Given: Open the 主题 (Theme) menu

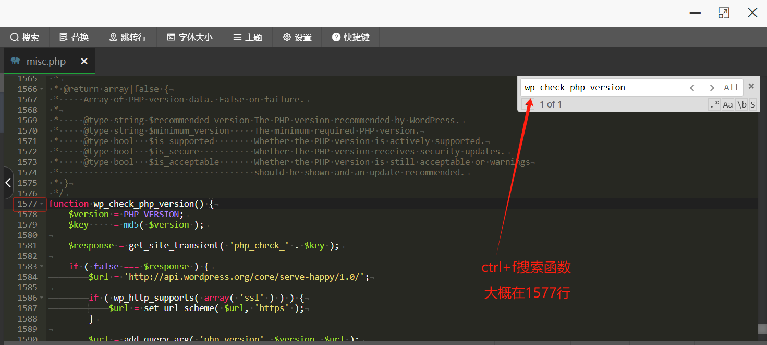Looking at the screenshot, I should 248,38.
